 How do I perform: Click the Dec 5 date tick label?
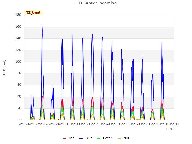(x=114, y=124)
